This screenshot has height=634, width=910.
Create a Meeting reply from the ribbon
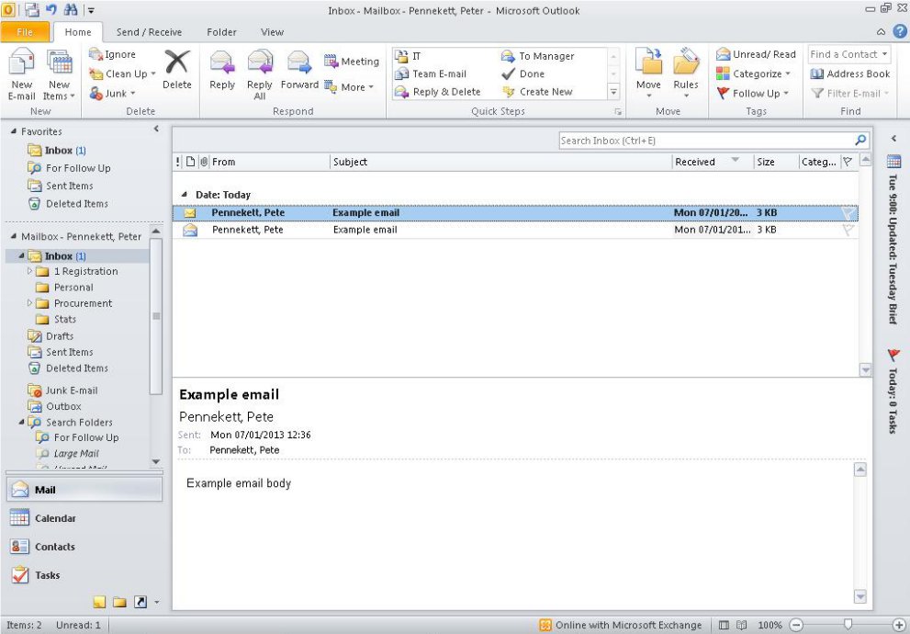tap(351, 62)
